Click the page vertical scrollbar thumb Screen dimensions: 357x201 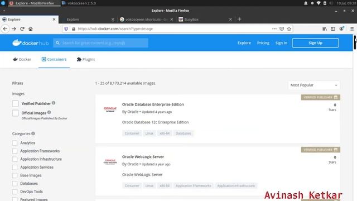point(355,42)
